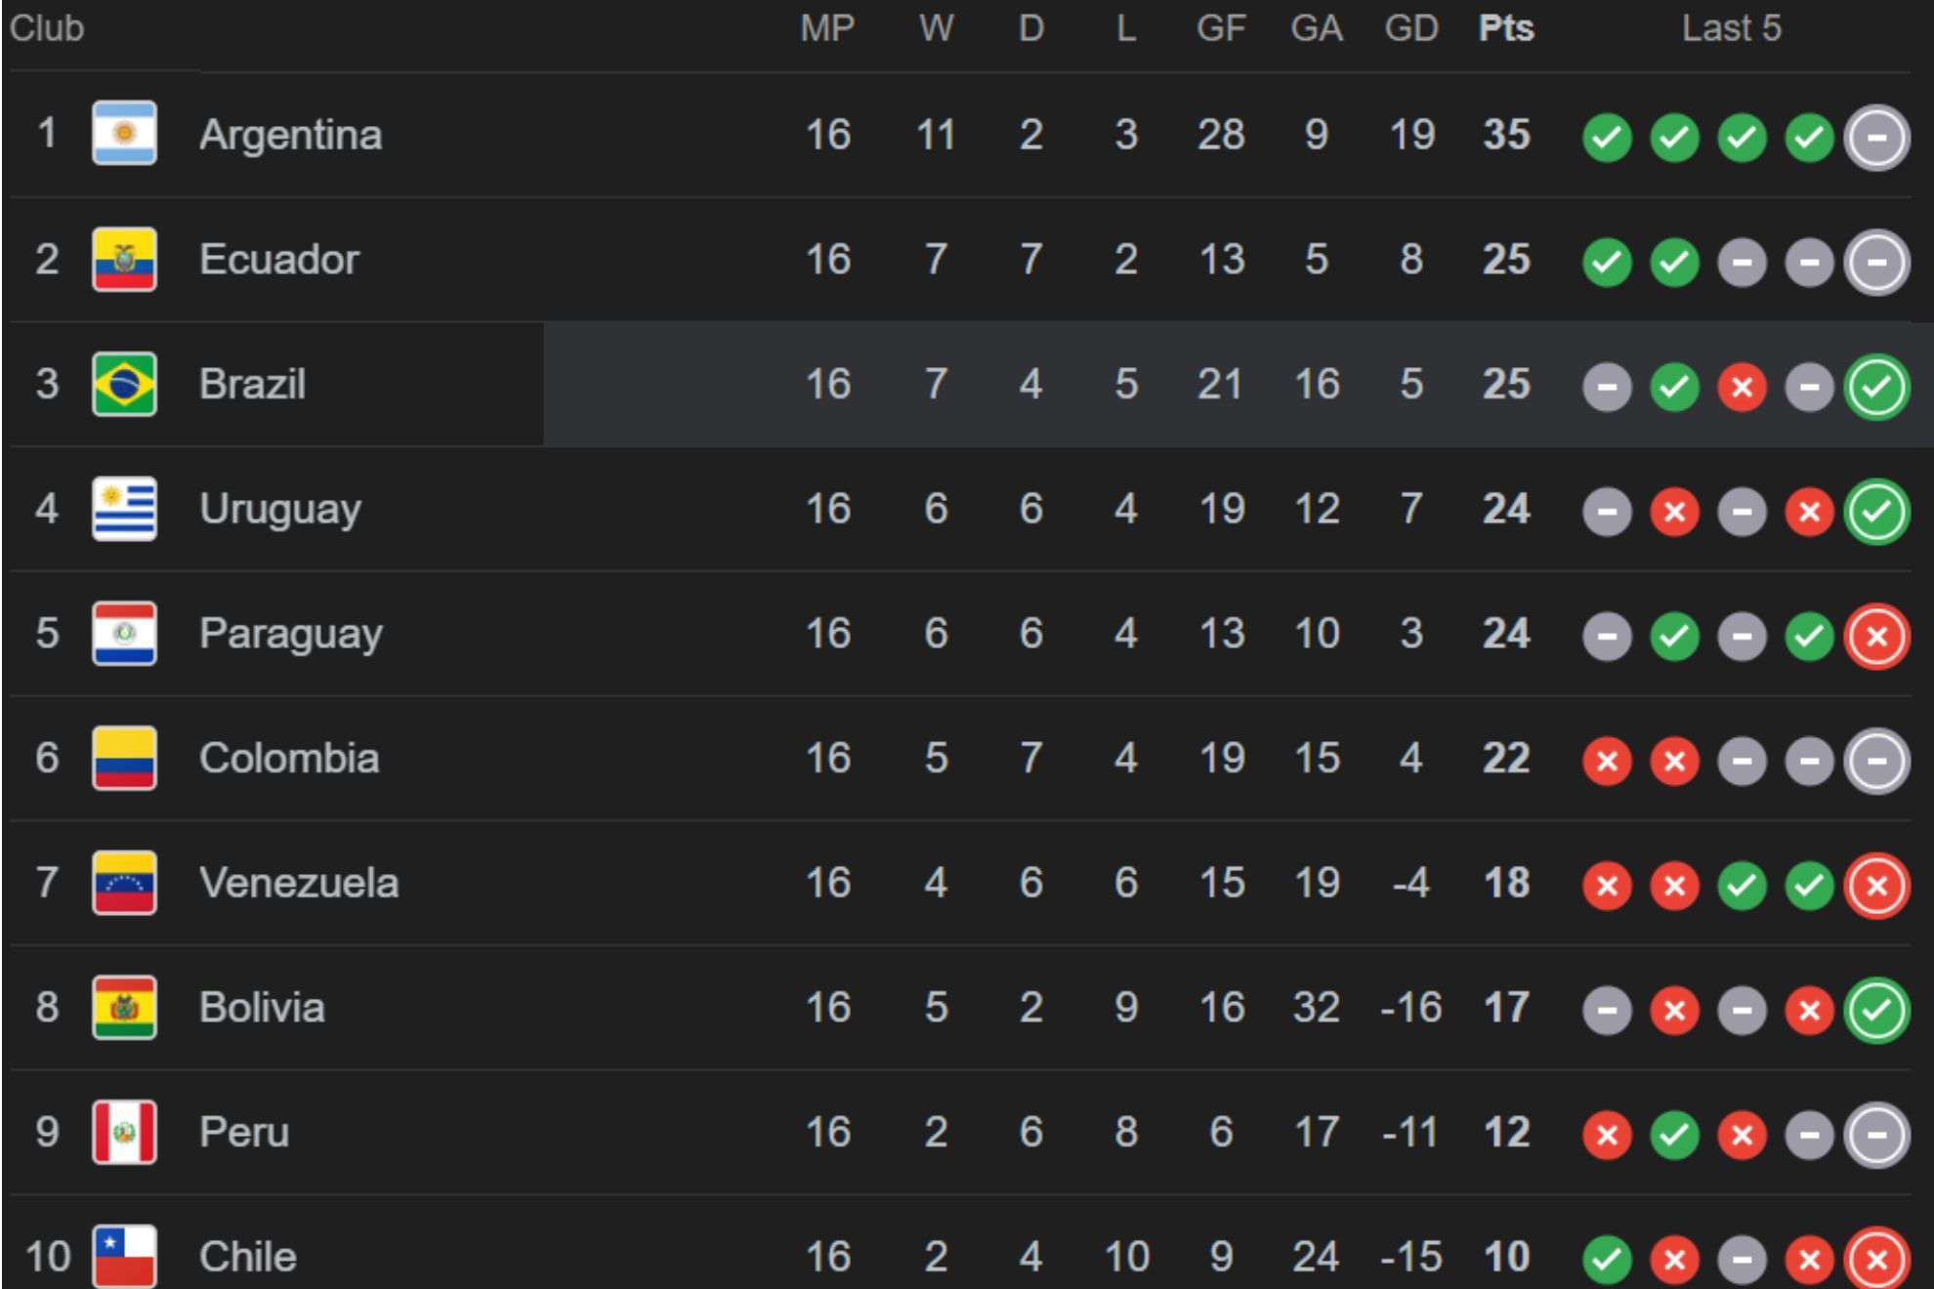This screenshot has width=1934, height=1289.
Task: Click the Brazil flag icon
Action: pos(124,384)
